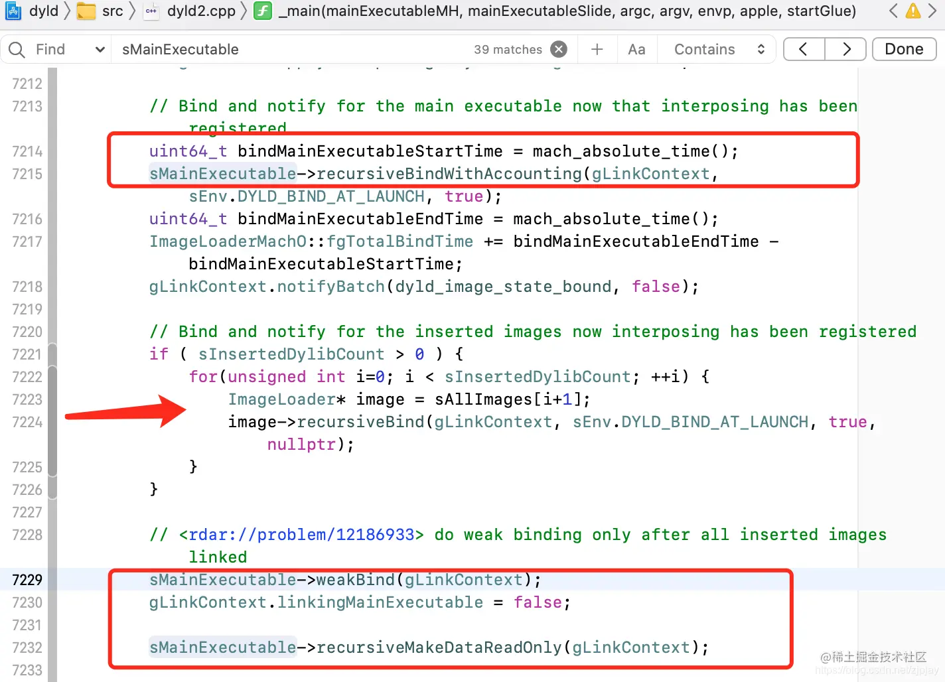Click the weakBind method call
945x682 pixels.
click(x=355, y=580)
